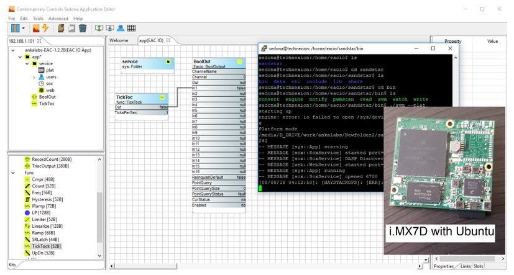Screen dimensions: 514x275
Task: Click TicksPerSec row in TickToc block
Action: click(x=141, y=112)
